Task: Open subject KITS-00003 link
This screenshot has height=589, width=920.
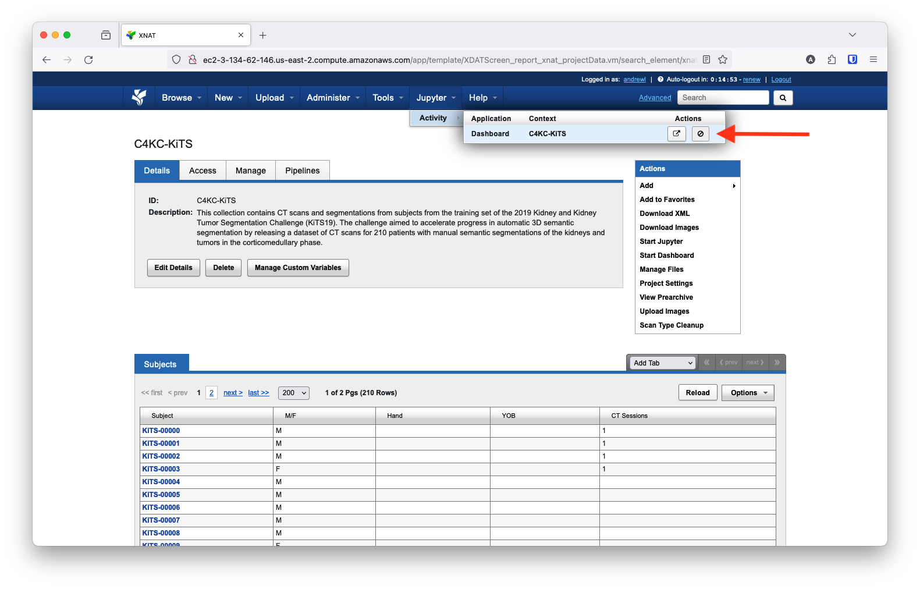Action: pos(161,469)
